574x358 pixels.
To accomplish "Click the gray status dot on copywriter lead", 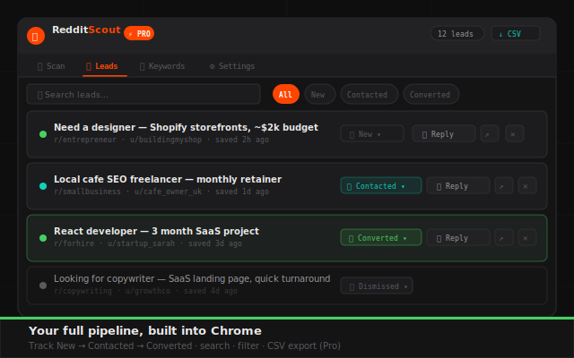I will (x=43, y=286).
